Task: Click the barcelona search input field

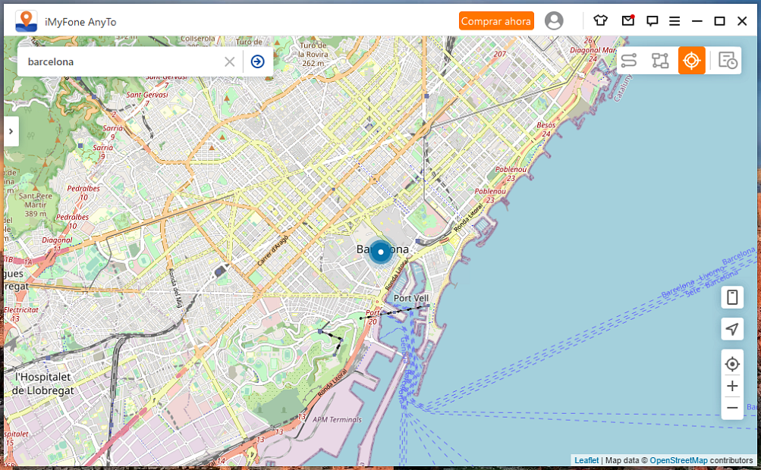Action: pos(121,61)
